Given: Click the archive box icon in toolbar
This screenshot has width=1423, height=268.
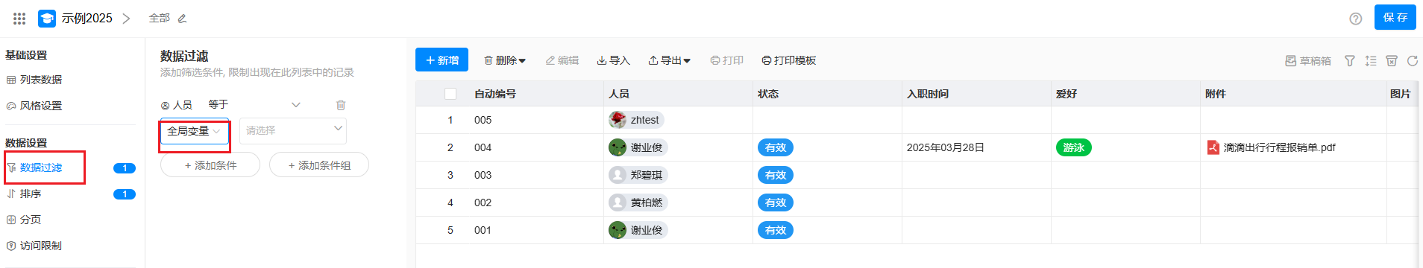Looking at the screenshot, I should 1392,61.
